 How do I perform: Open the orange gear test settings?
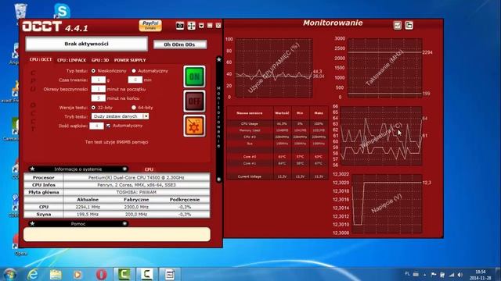(194, 126)
